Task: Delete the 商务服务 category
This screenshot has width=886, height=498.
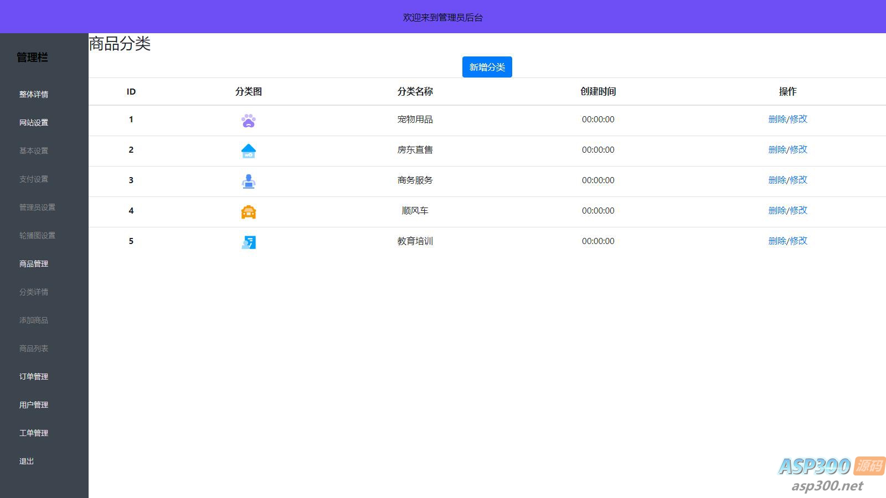Action: (x=777, y=180)
